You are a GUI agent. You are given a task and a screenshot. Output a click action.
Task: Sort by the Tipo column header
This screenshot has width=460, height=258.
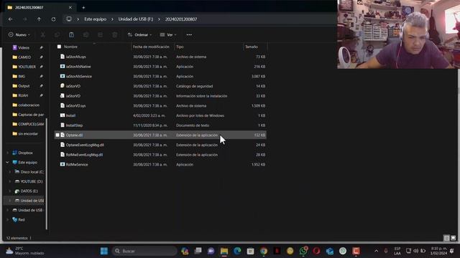[180, 47]
